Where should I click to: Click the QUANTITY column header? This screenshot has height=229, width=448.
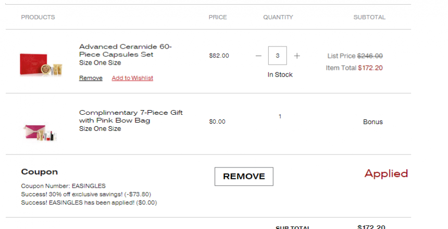tap(278, 17)
